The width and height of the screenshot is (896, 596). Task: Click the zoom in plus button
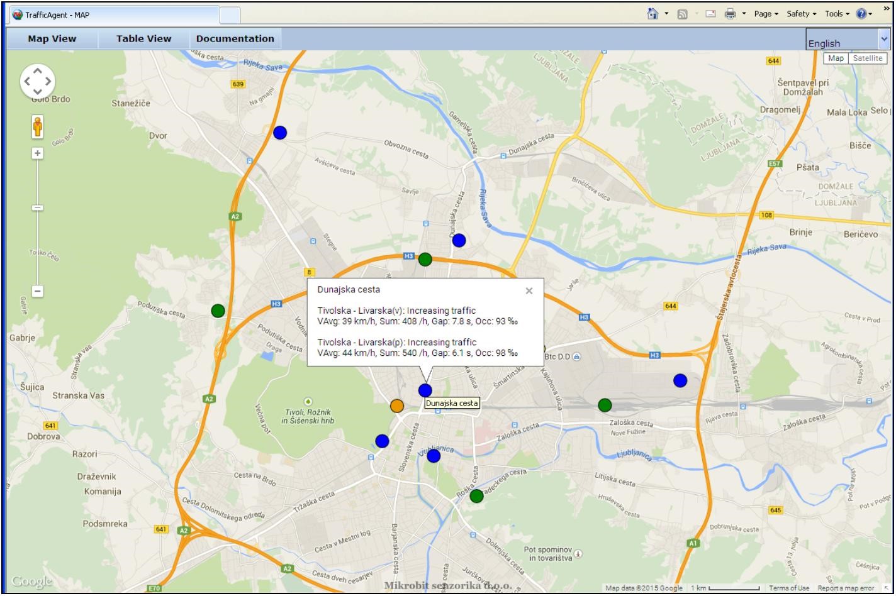tap(38, 153)
